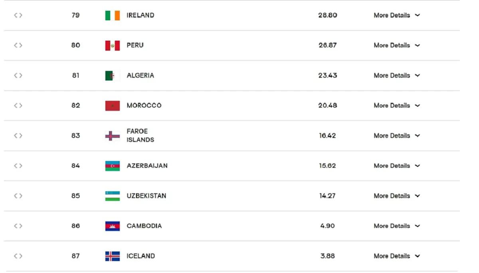Image resolution: width=479 pixels, height=273 pixels.
Task: Click the Ireland flag icon
Action: pyautogui.click(x=112, y=16)
